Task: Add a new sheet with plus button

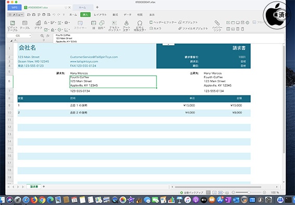Action: 44,186
